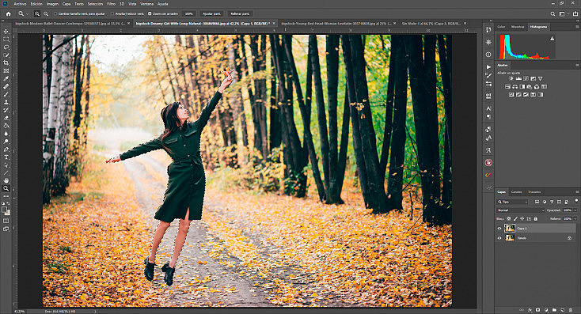Image resolution: width=581 pixels, height=314 pixels.
Task: Open the Capas panel menu
Action: coord(576,192)
